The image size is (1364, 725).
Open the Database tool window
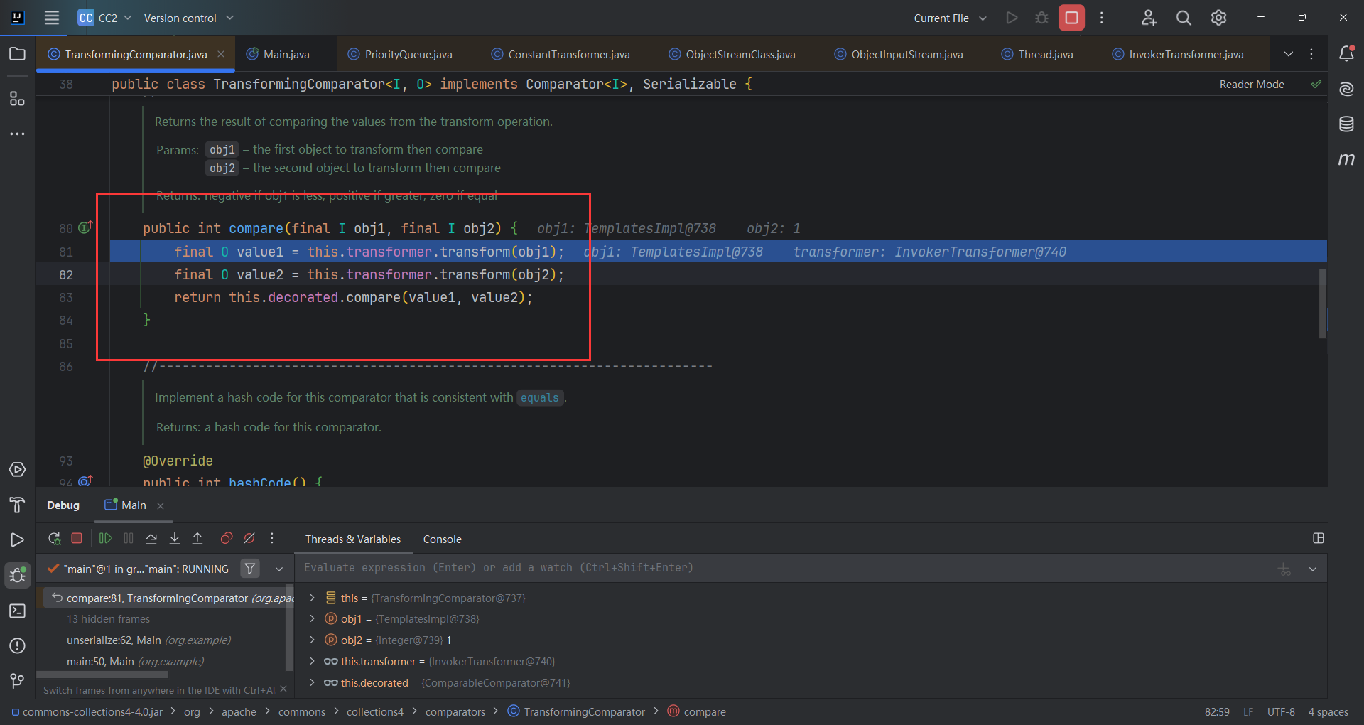[1346, 124]
